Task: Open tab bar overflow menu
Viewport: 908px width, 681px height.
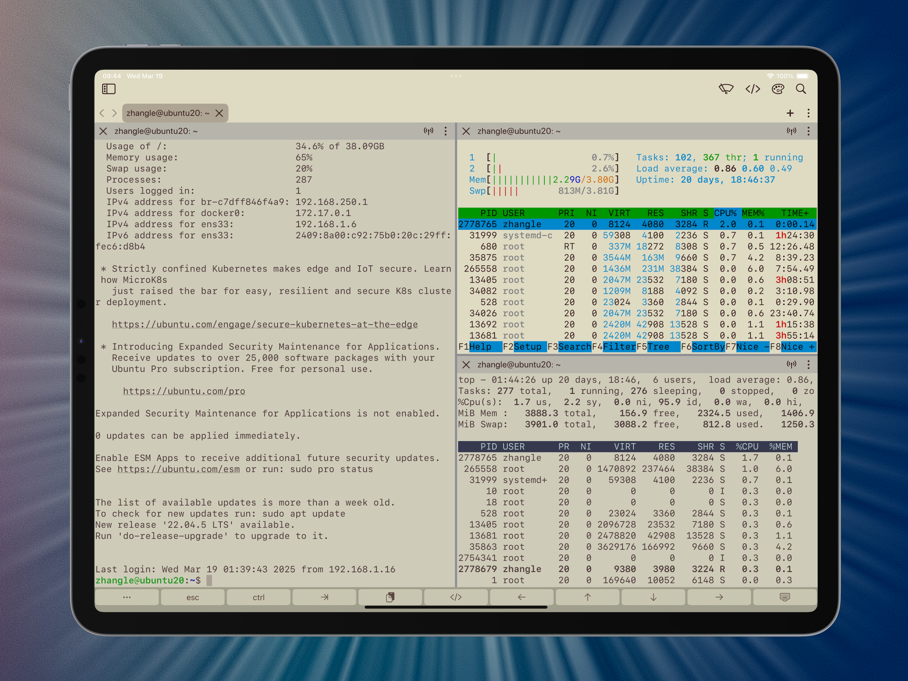Action: coord(808,113)
